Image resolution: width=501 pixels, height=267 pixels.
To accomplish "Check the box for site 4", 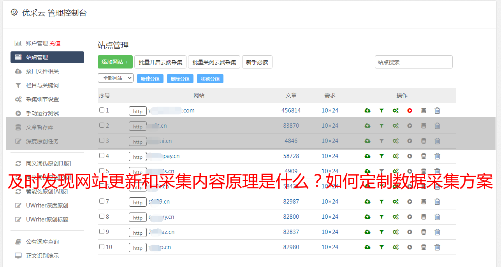I will click(102, 156).
